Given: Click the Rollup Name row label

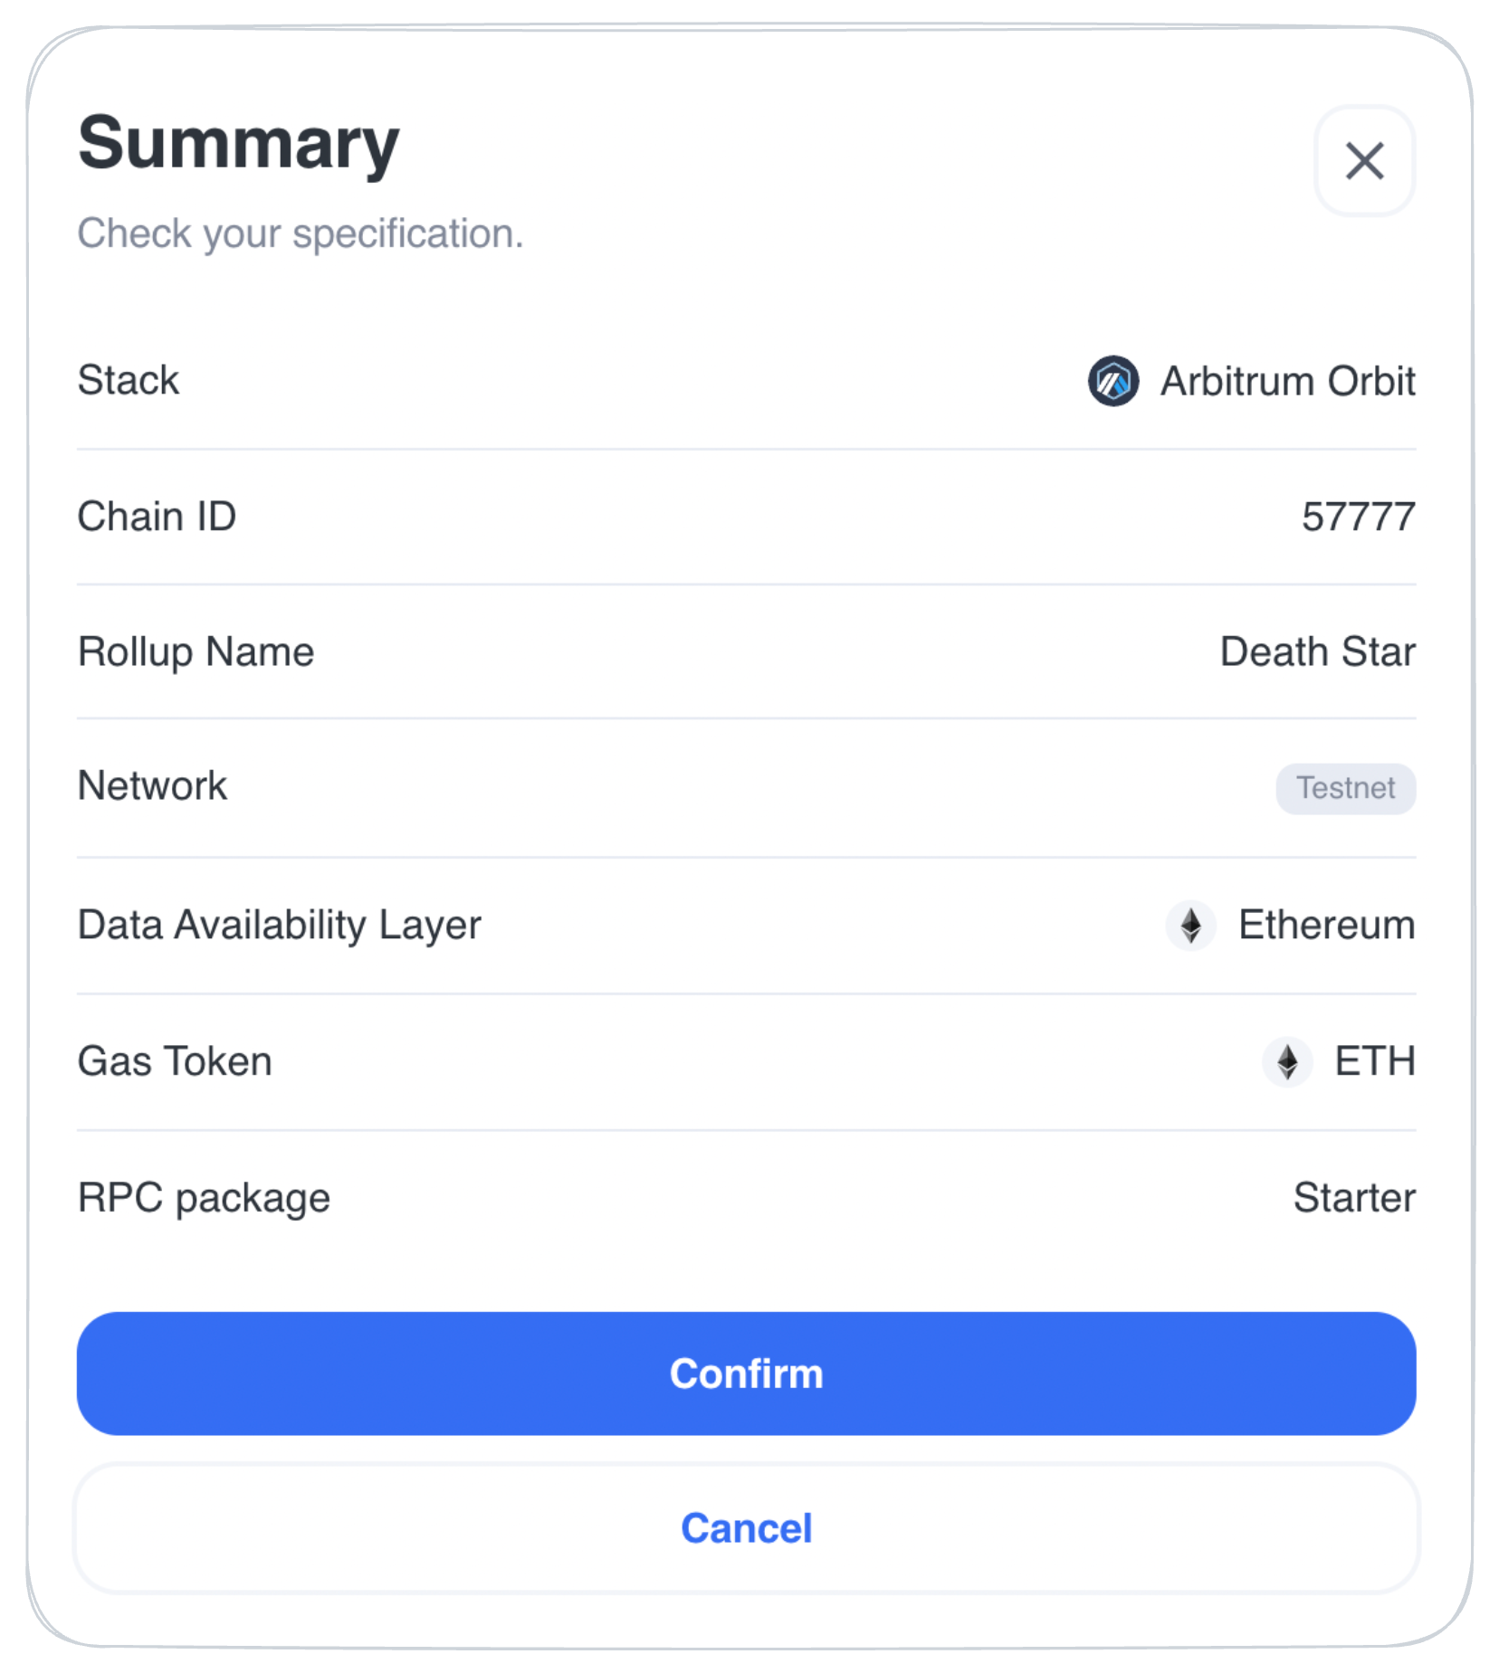Looking at the screenshot, I should coord(196,652).
